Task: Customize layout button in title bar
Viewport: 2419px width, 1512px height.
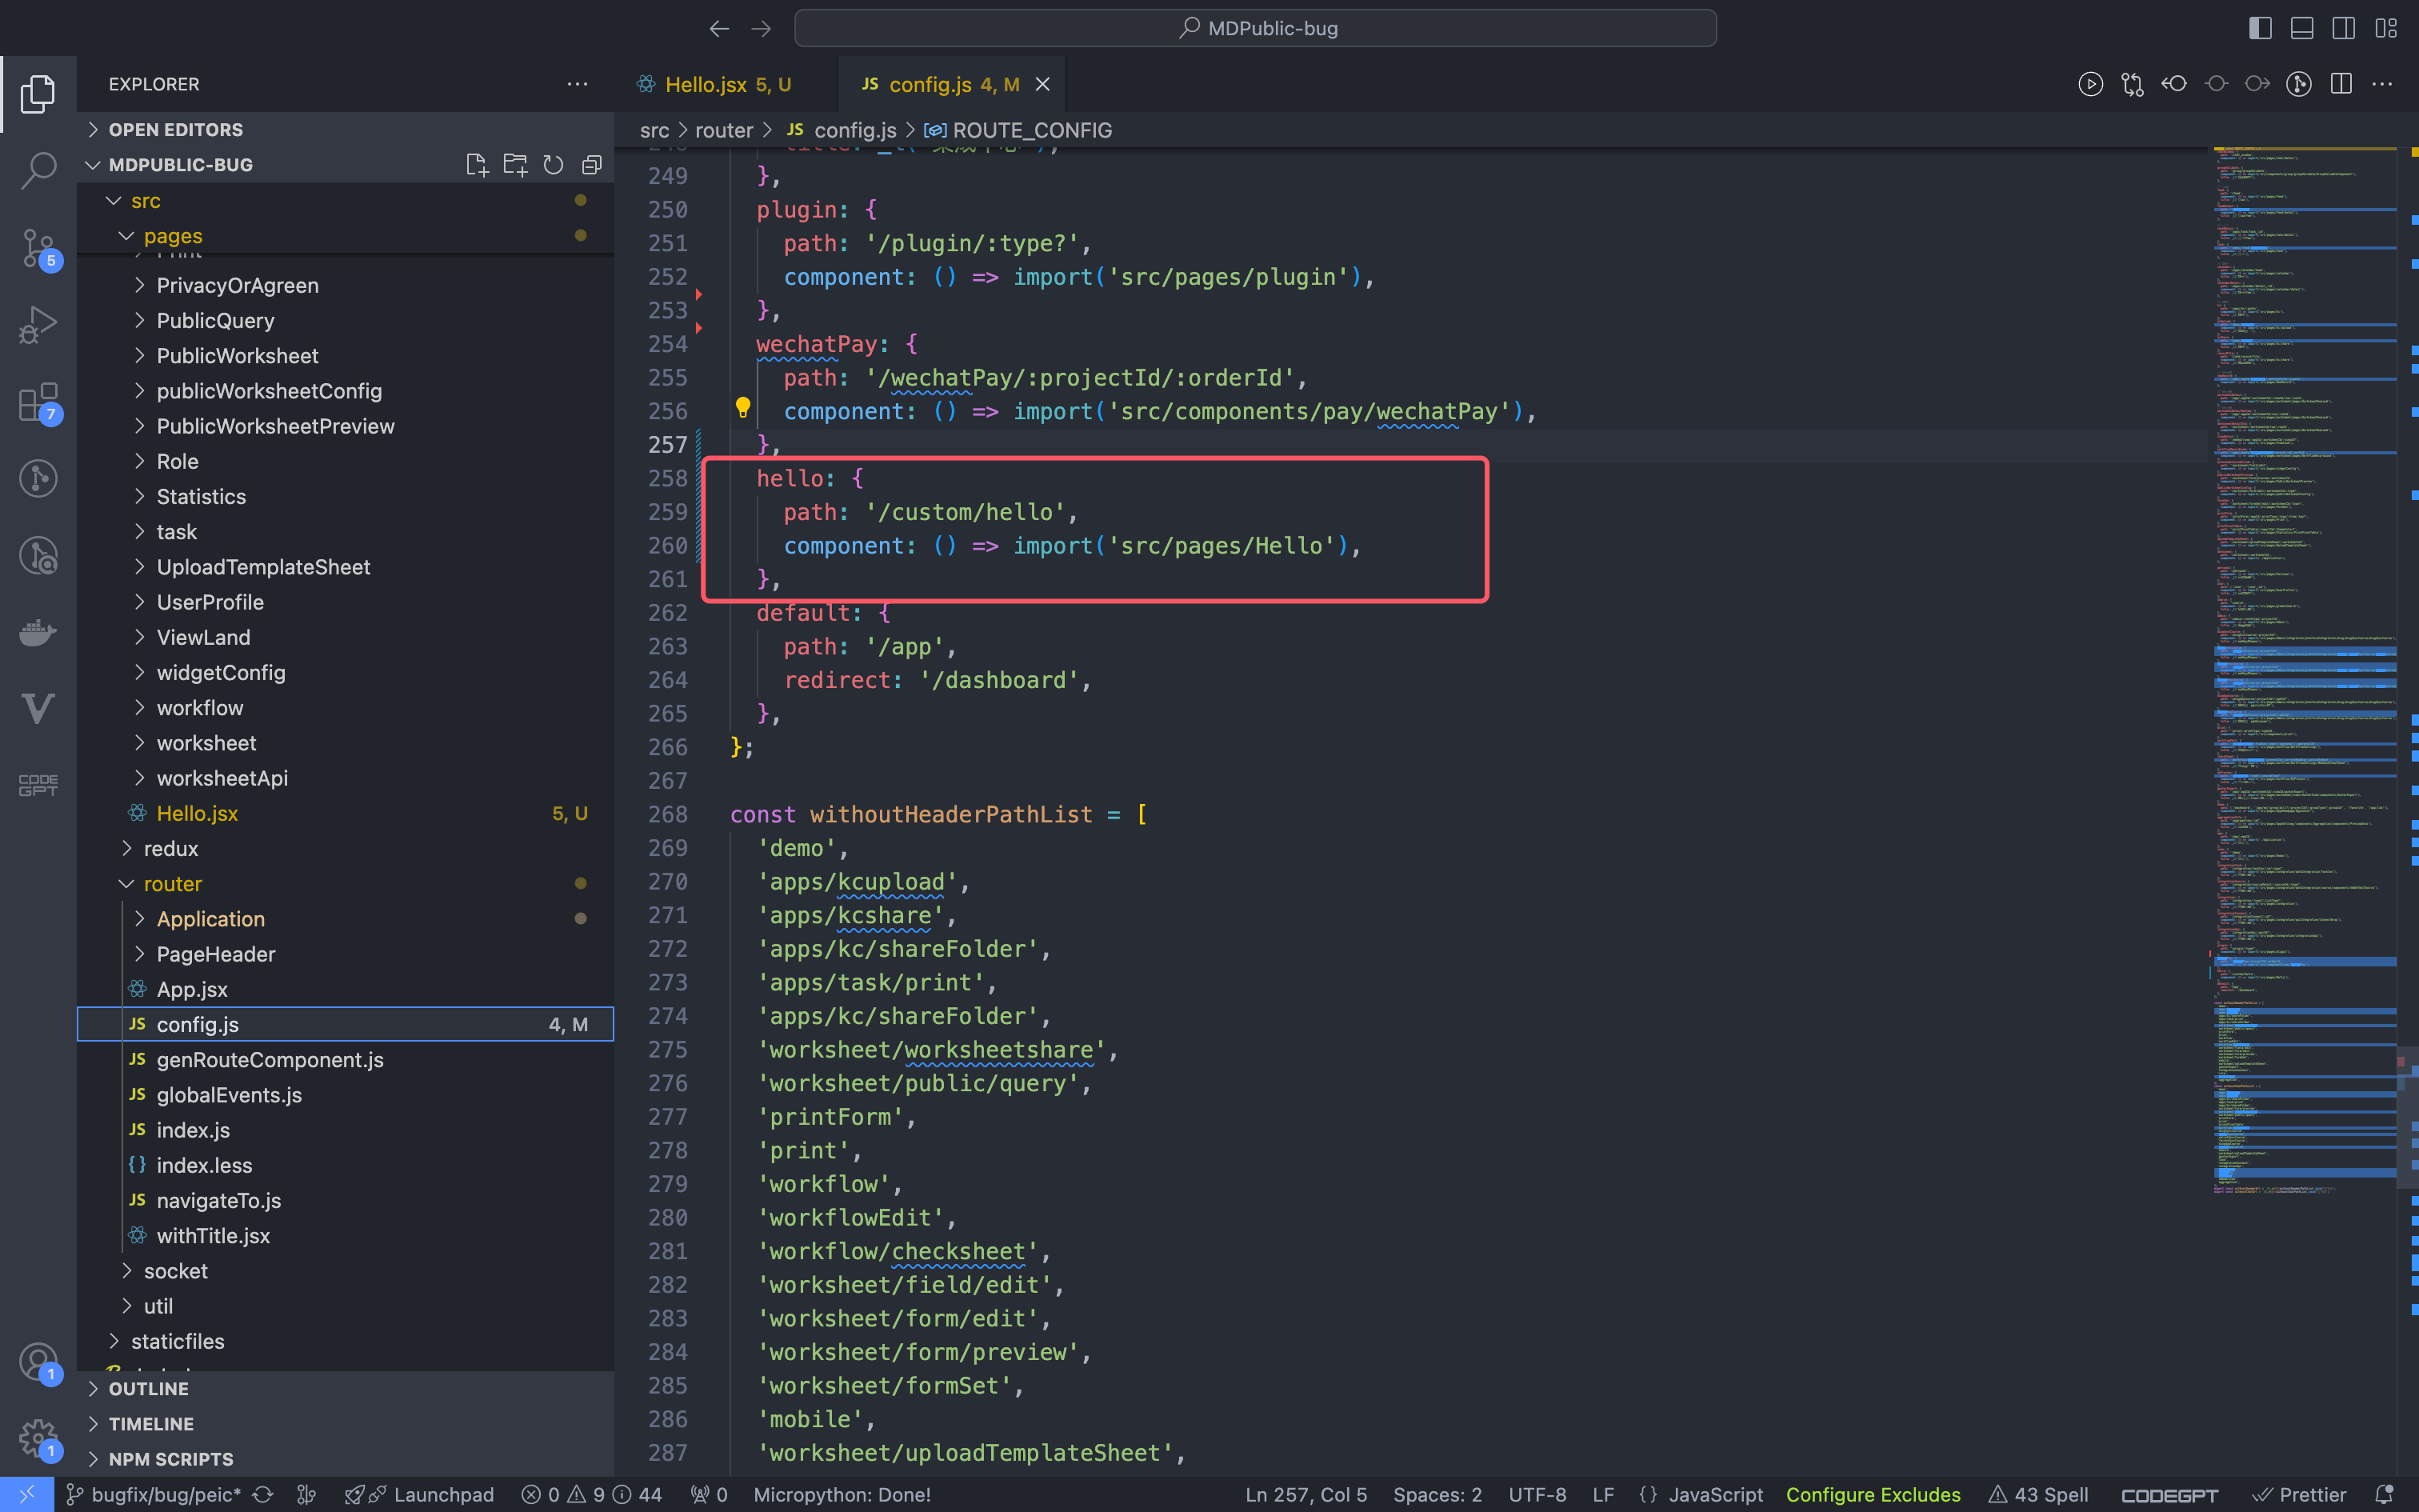Action: click(x=2386, y=28)
